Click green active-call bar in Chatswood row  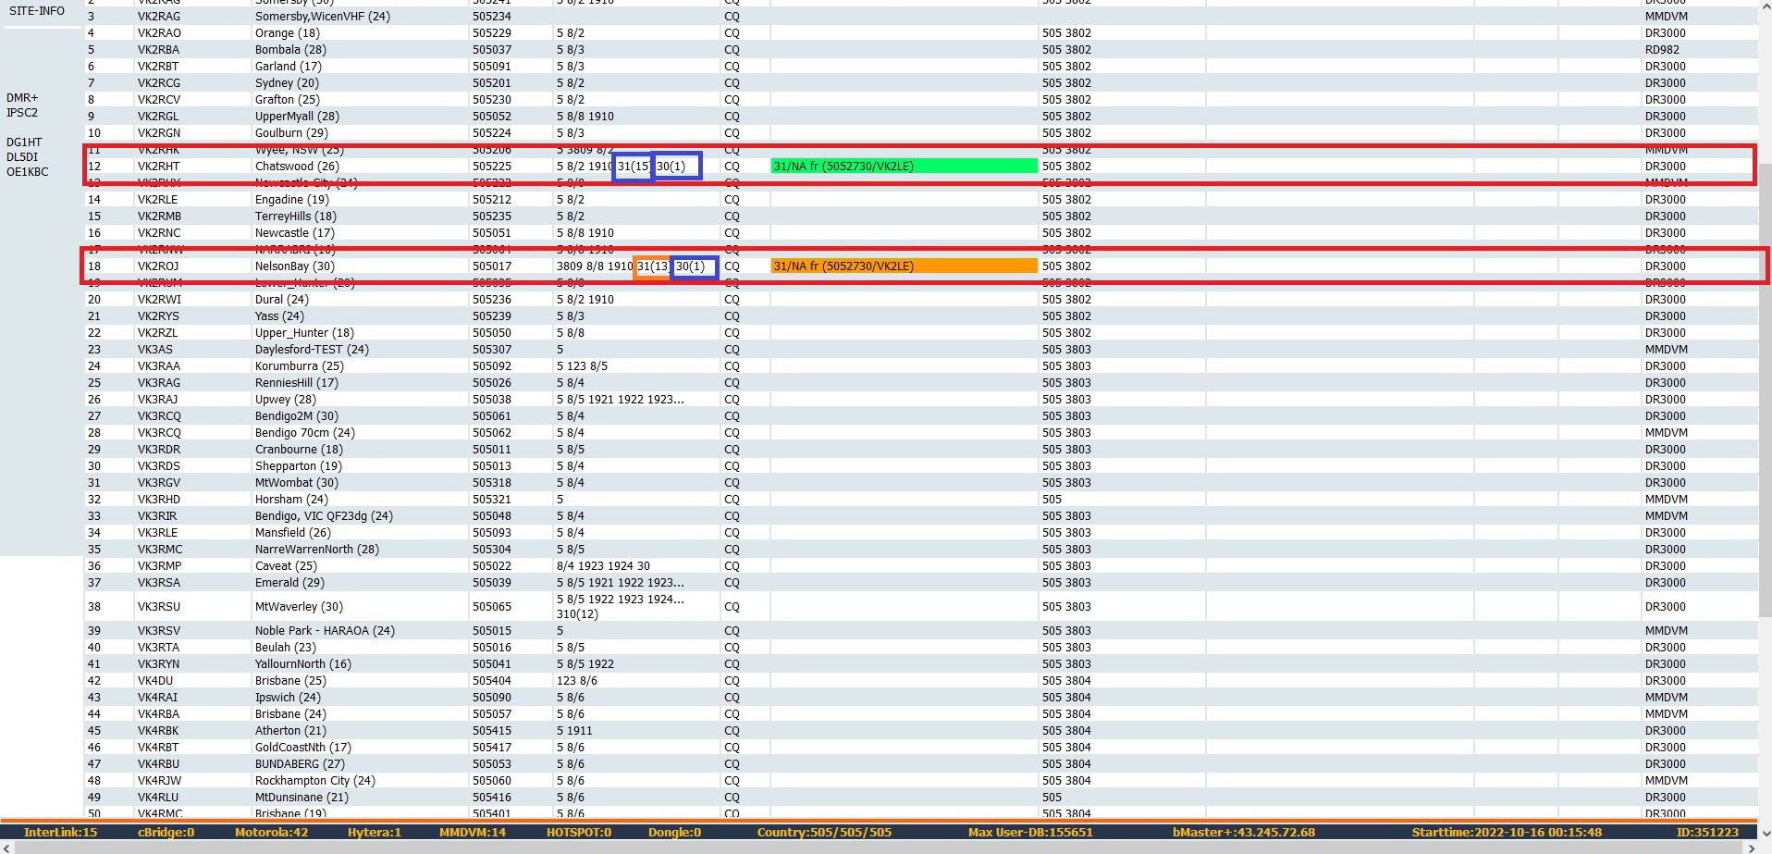(904, 167)
